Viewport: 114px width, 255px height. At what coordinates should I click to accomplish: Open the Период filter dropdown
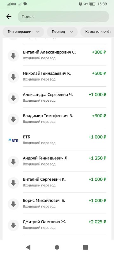click(62, 32)
